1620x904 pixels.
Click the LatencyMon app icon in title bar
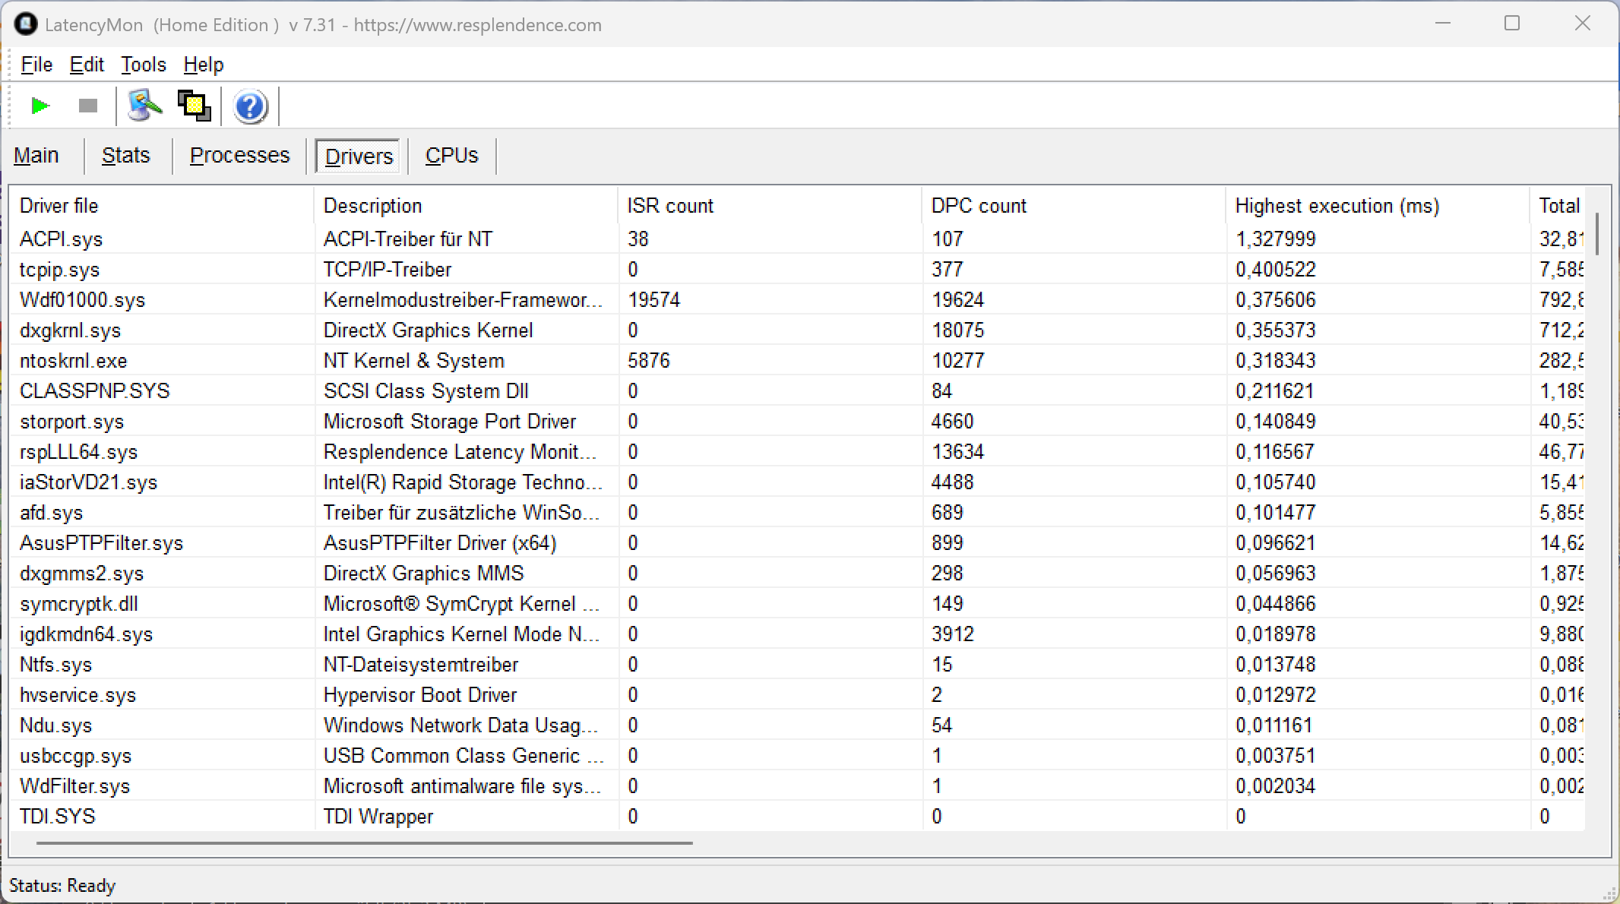click(25, 24)
